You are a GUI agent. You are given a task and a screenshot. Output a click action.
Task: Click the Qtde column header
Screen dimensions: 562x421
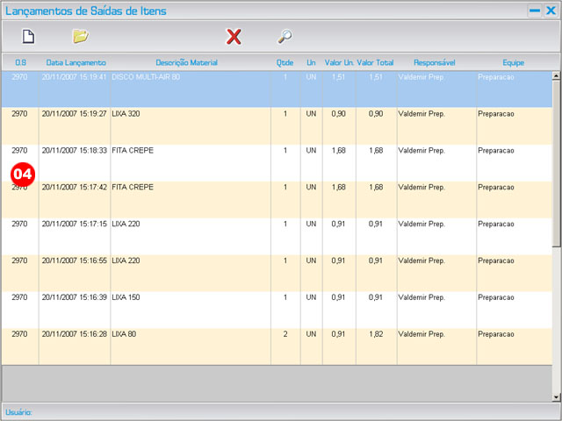click(x=285, y=63)
